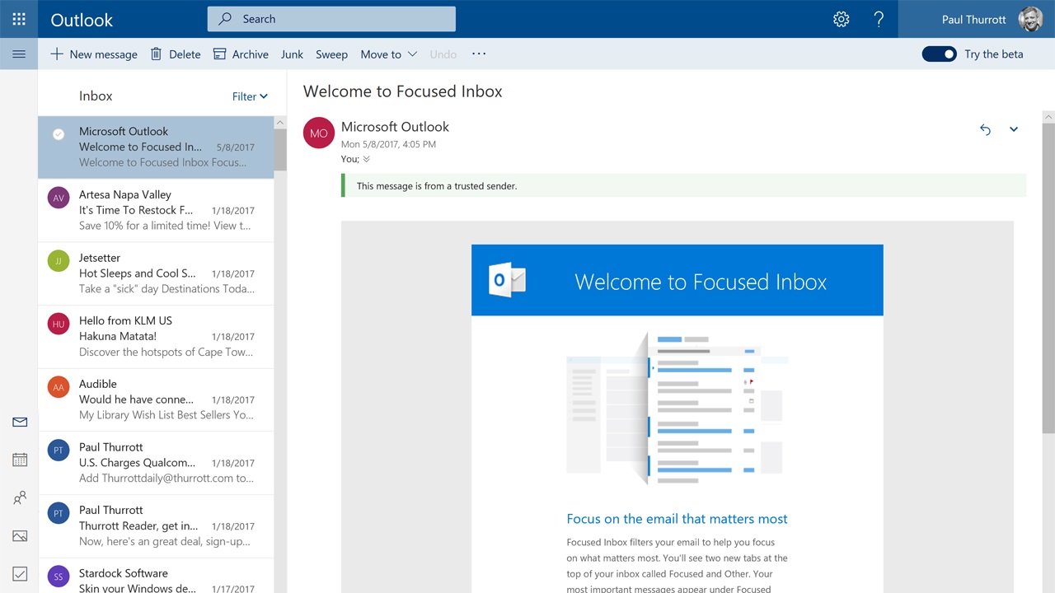Open the Calendar from the left sidebar
The height and width of the screenshot is (593, 1055).
(19, 460)
